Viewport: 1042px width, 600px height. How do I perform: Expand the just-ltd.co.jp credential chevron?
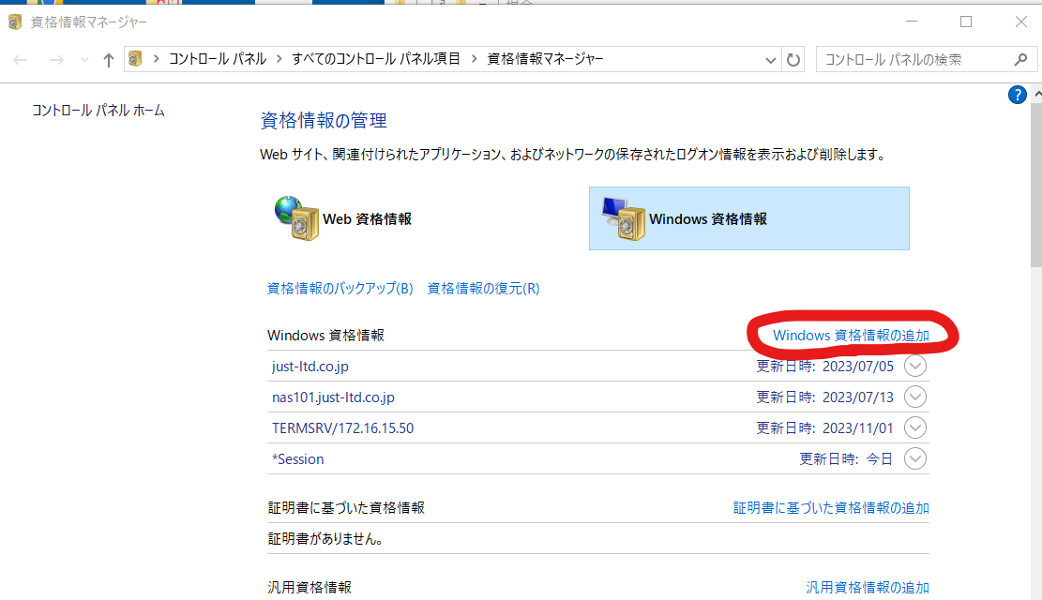pyautogui.click(x=915, y=367)
